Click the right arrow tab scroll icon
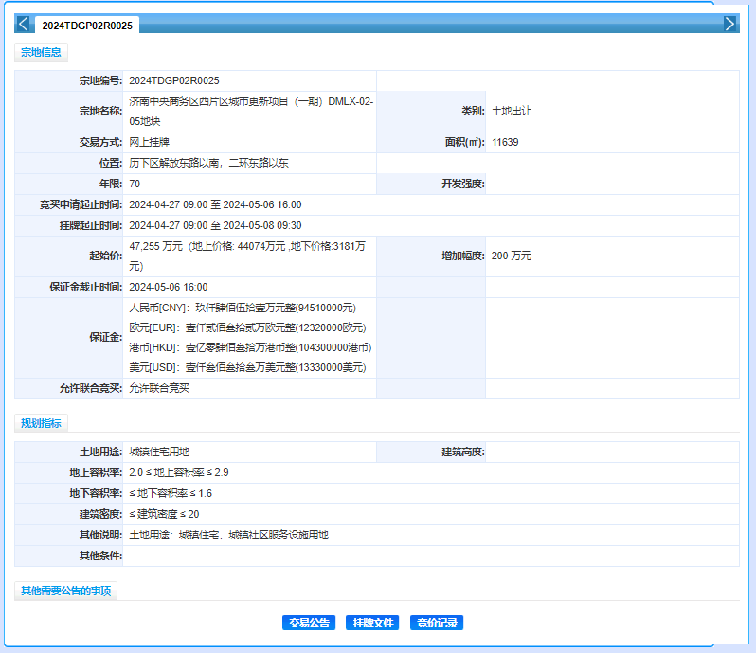The image size is (756, 653). click(x=729, y=24)
